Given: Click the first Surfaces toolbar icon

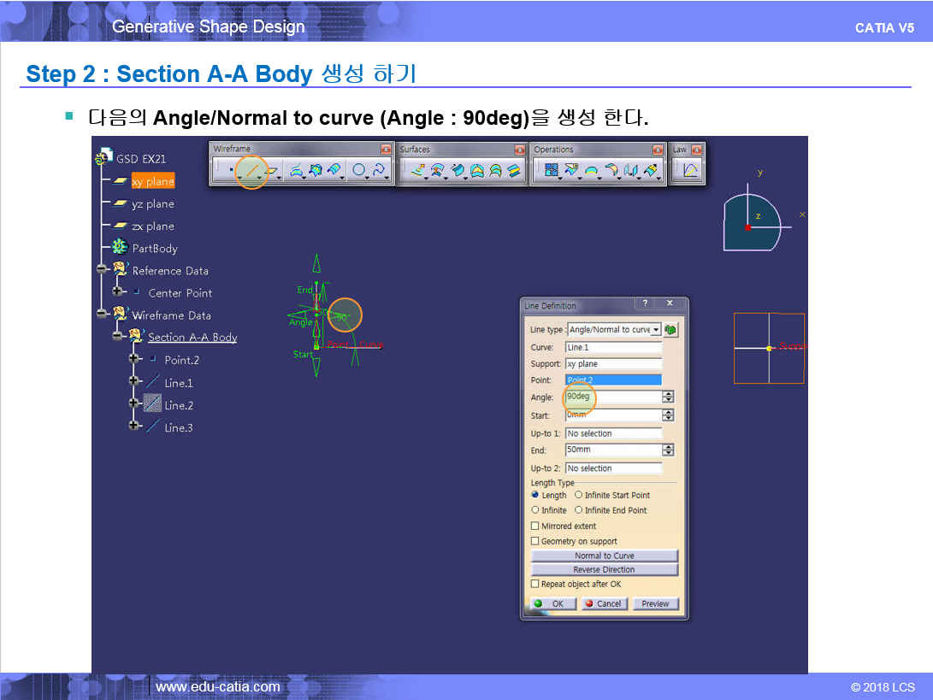Looking at the screenshot, I should point(417,171).
